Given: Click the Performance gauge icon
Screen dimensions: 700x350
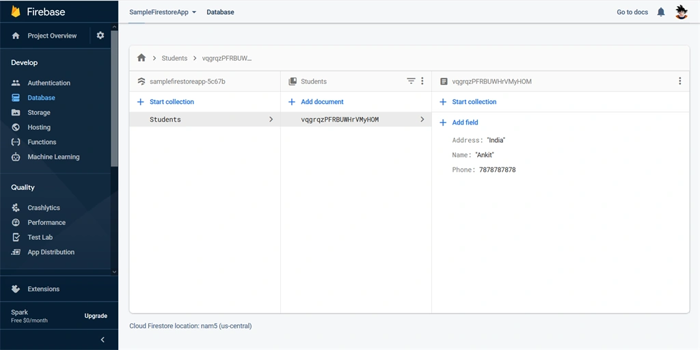Looking at the screenshot, I should pos(16,222).
